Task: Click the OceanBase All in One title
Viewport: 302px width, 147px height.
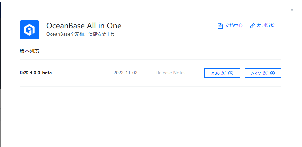Action: (84, 26)
